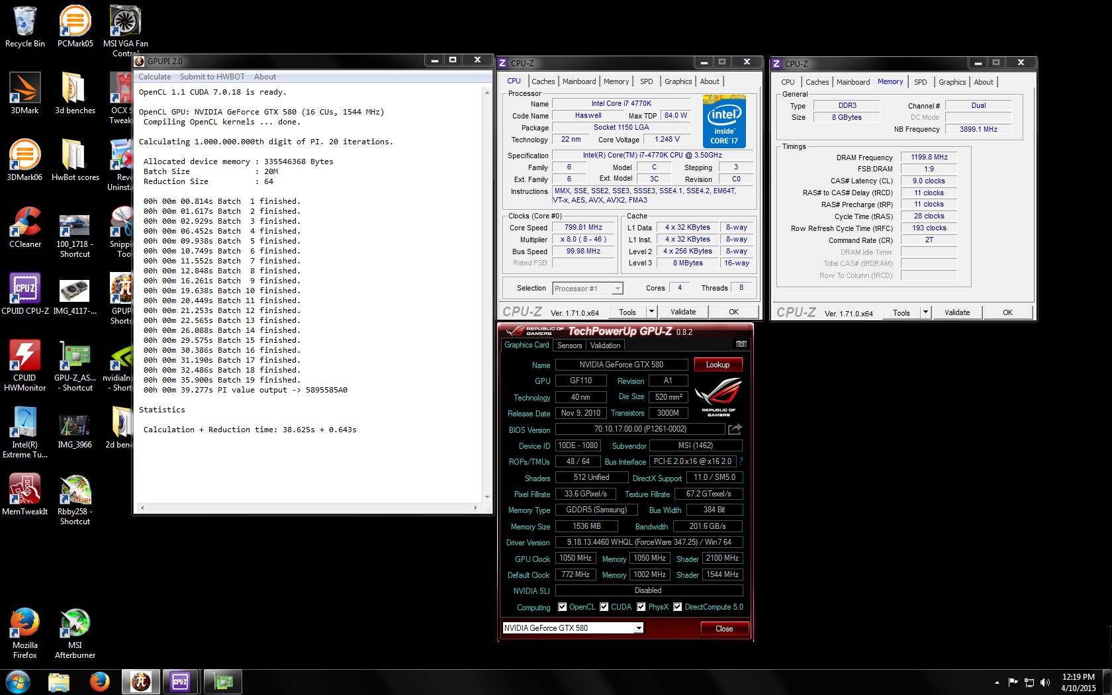The image size is (1112, 695).
Task: Open IMG_4117 image file
Action: coord(75,294)
